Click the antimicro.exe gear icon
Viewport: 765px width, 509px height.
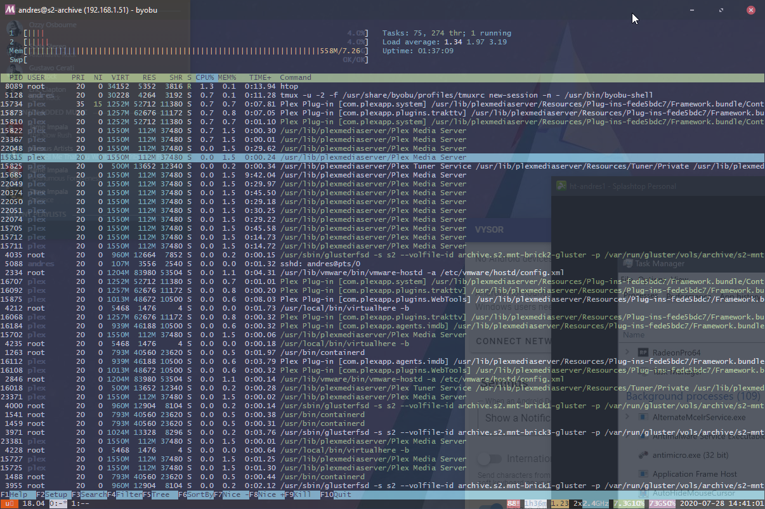pos(644,454)
